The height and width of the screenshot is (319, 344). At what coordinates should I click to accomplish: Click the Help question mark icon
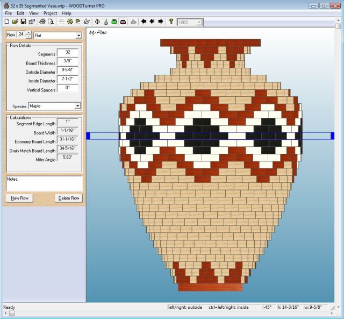[171, 22]
